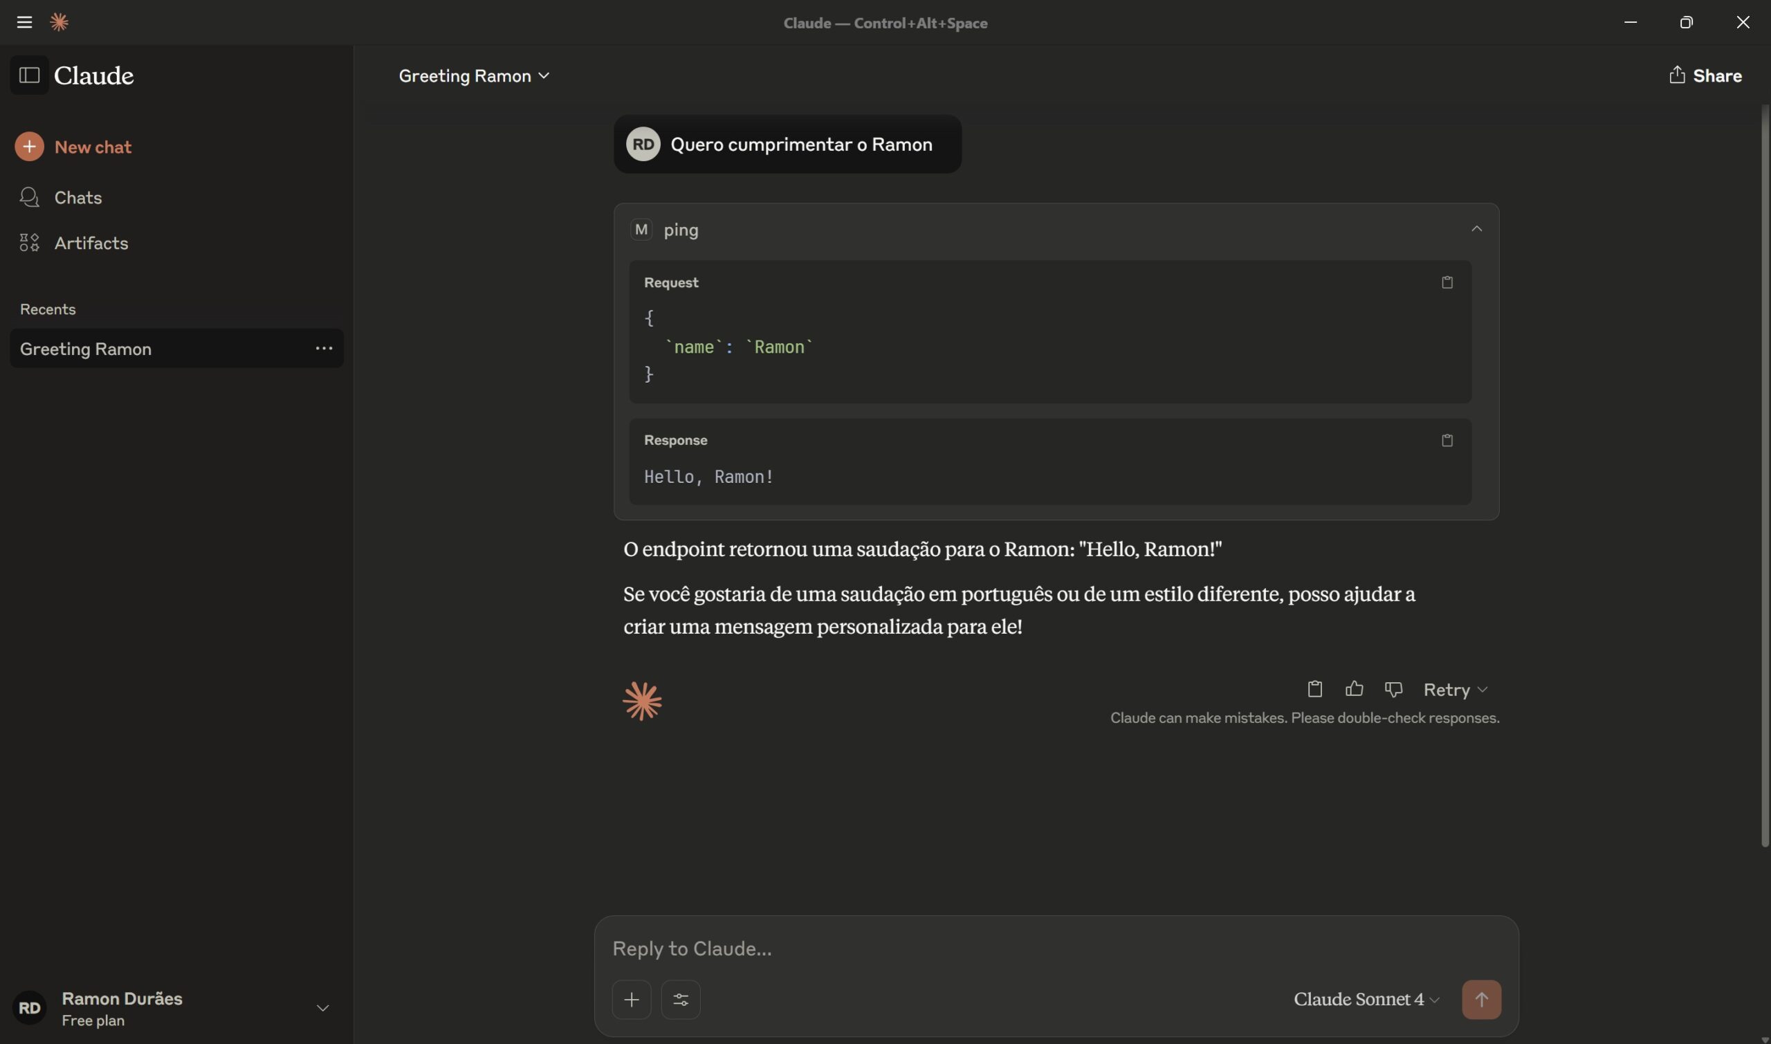The height and width of the screenshot is (1044, 1771).
Task: Open options for Greeting Ramon chat
Action: (x=324, y=348)
